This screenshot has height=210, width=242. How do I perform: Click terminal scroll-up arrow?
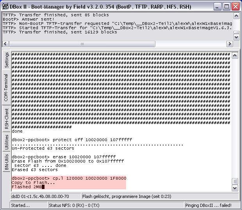coord(235,56)
